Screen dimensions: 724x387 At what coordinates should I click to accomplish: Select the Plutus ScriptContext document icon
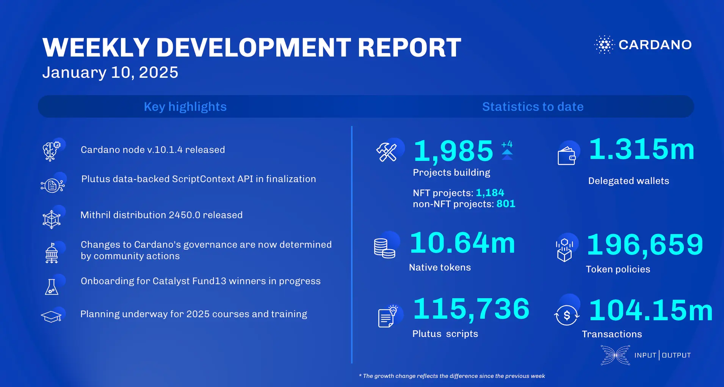point(52,185)
